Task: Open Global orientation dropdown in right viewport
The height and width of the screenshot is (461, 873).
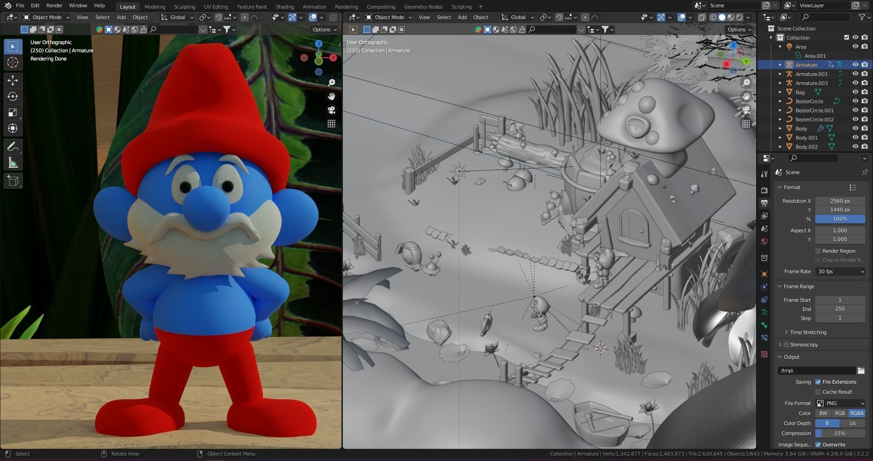Action: [517, 17]
